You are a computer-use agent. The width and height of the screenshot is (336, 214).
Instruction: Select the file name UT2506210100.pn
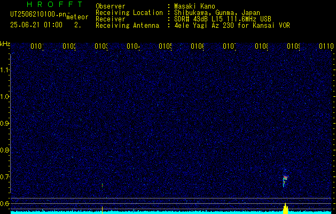[38, 14]
